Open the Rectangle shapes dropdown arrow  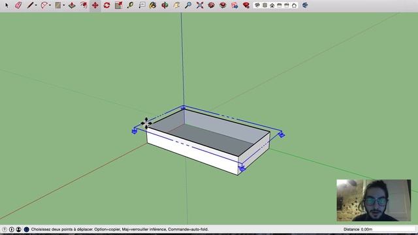point(64,5)
